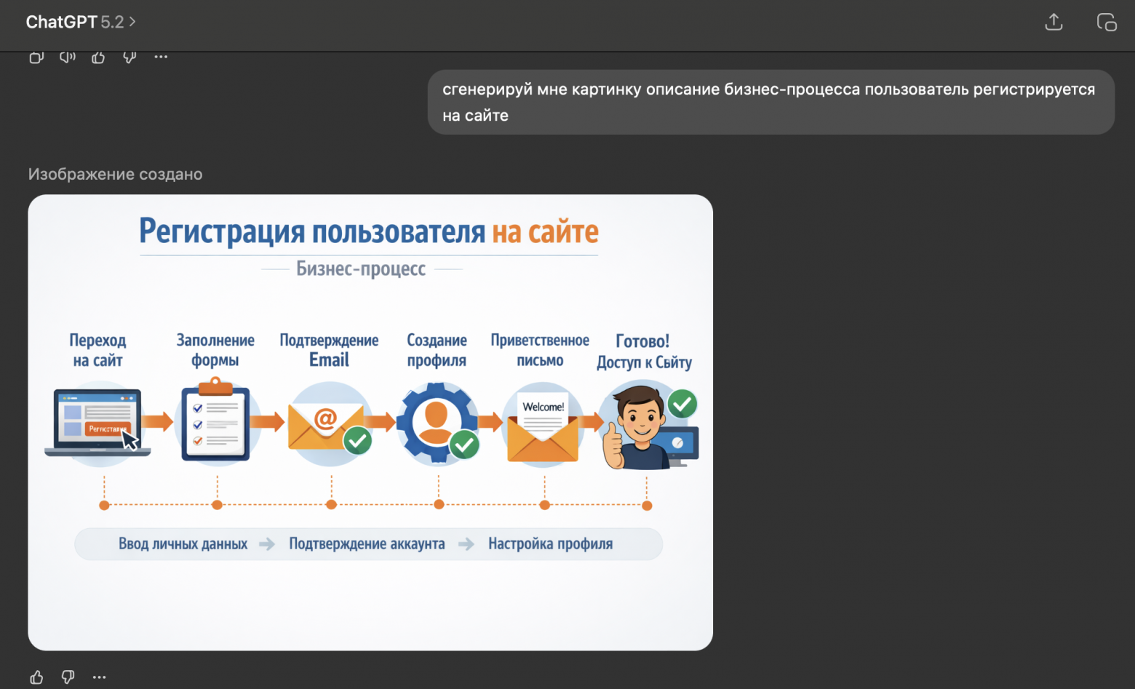Click the image title "Регистрация пользователя на сайте"
The height and width of the screenshot is (689, 1135).
[x=368, y=231]
